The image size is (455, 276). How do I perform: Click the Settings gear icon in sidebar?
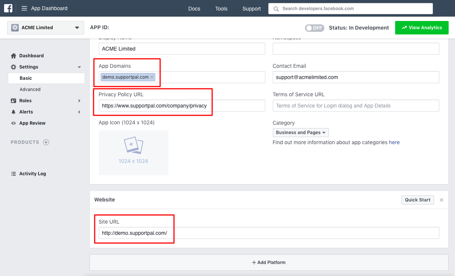(13, 67)
